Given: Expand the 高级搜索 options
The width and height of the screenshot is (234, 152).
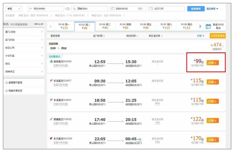Looking at the screenshot, I should (212, 9).
